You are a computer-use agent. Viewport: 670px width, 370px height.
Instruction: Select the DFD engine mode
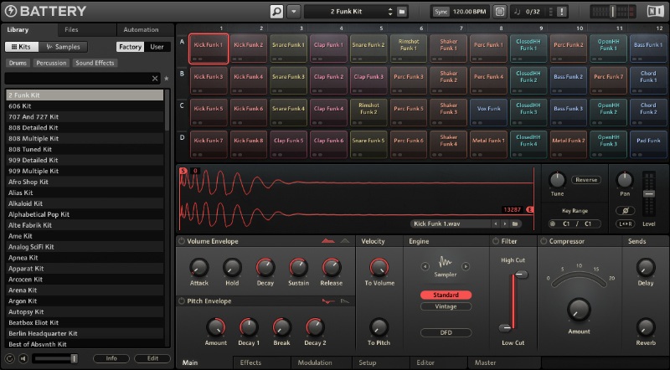(x=446, y=332)
